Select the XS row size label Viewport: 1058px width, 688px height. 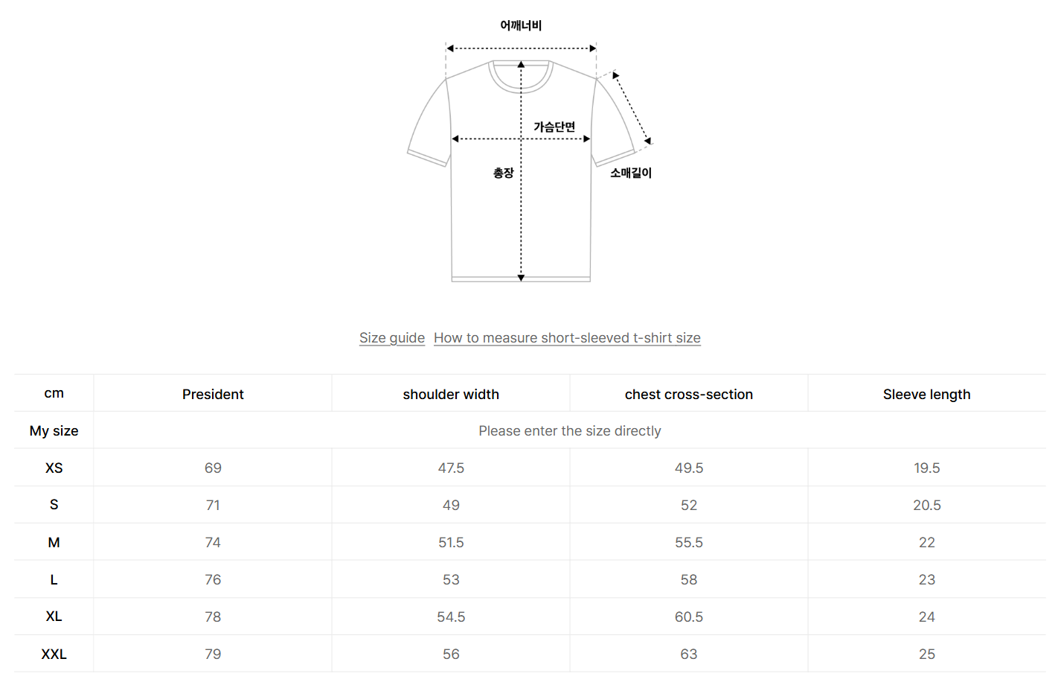[54, 468]
